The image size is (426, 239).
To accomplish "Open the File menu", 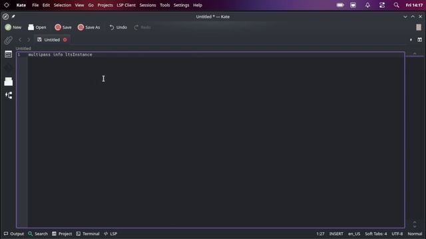I will pyautogui.click(x=35, y=5).
